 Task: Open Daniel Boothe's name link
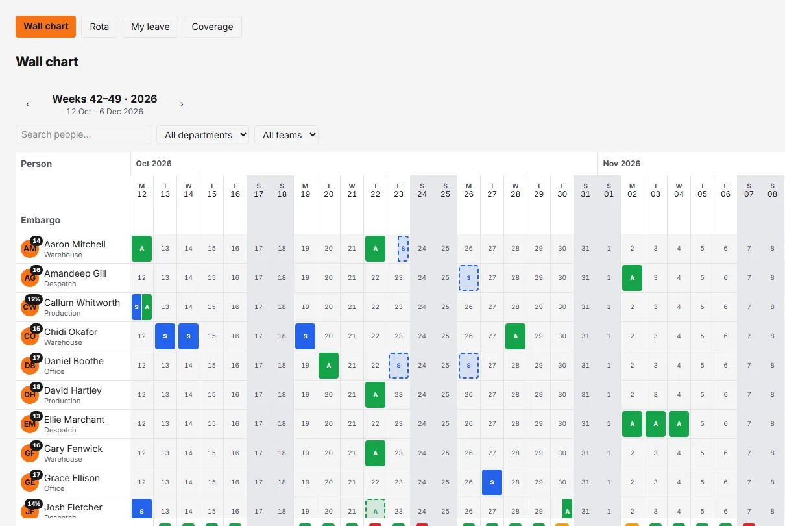coord(74,361)
